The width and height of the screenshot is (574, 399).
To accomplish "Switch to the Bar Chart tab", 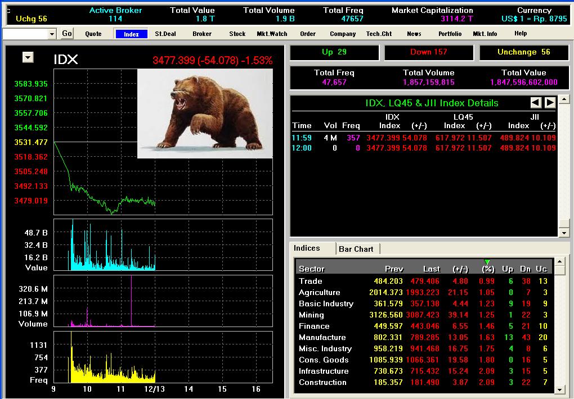I will click(356, 249).
